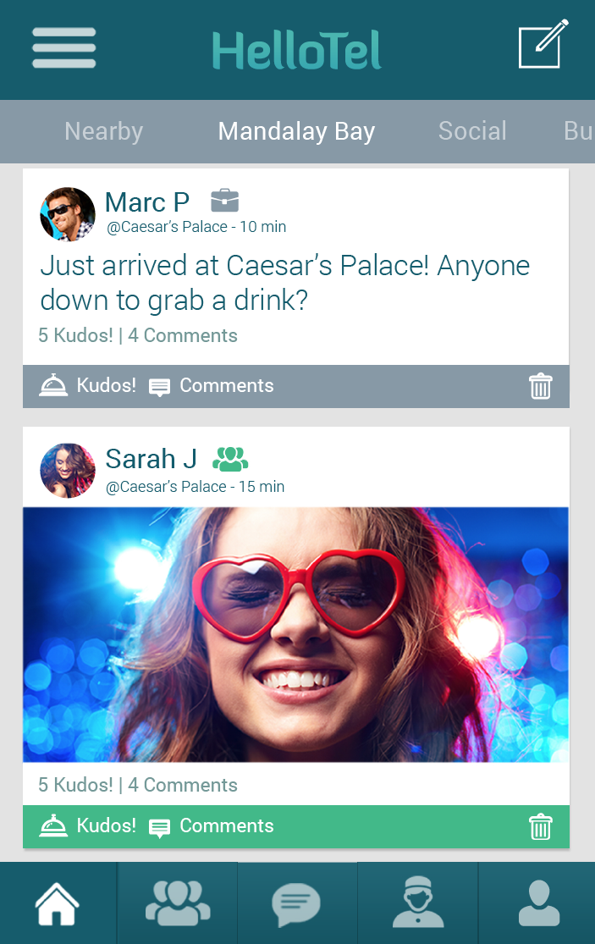Open Sarah's heart-sunglasses photo
Image resolution: width=595 pixels, height=944 pixels.
[x=297, y=635]
